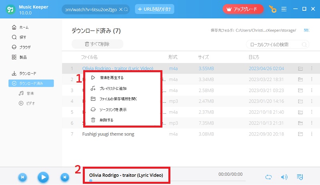
Task: Open folder icon for 2023/03/21 row
Action: point(300,91)
